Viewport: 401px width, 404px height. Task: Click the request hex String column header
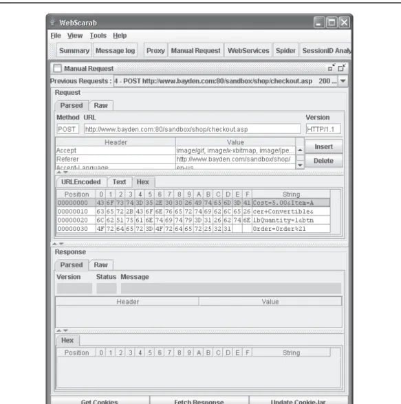[x=291, y=194]
